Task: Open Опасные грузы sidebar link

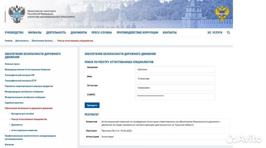Action: [12, 64]
